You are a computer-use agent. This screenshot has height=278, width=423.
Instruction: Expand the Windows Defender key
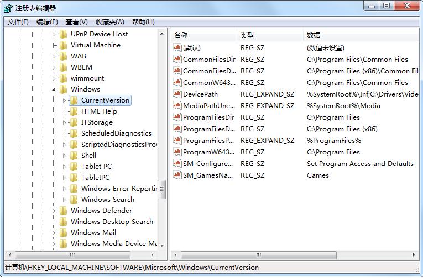pyautogui.click(x=54, y=211)
